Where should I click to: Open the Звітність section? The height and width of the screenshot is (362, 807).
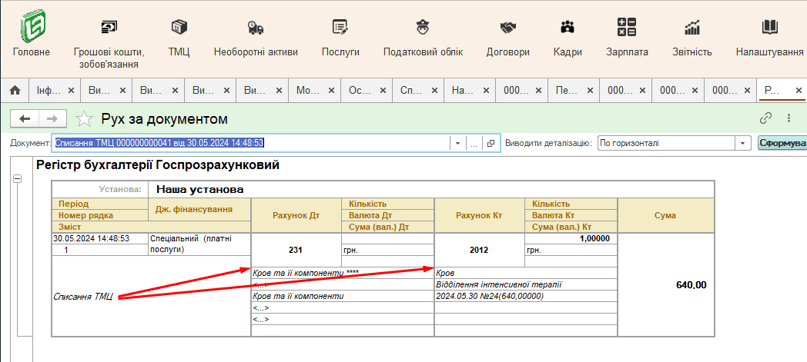691,28
